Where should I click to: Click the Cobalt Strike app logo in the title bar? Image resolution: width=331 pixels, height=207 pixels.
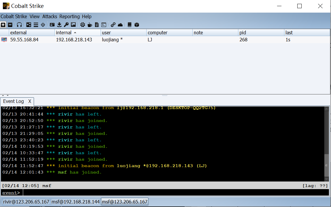click(6, 6)
